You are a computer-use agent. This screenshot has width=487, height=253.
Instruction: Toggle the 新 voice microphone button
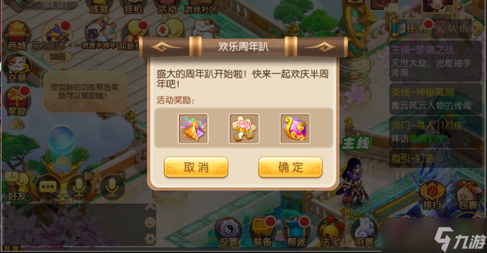tap(80, 186)
